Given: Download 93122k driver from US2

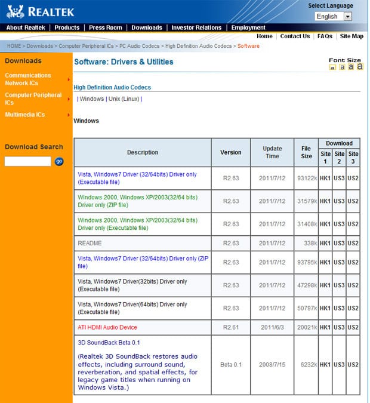Looking at the screenshot, I should 353,178.
